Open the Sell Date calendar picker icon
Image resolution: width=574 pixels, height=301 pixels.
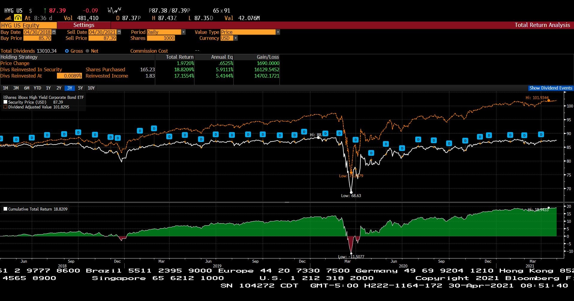pos(119,32)
